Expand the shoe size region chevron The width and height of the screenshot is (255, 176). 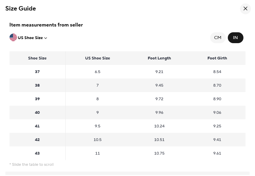coord(46,38)
